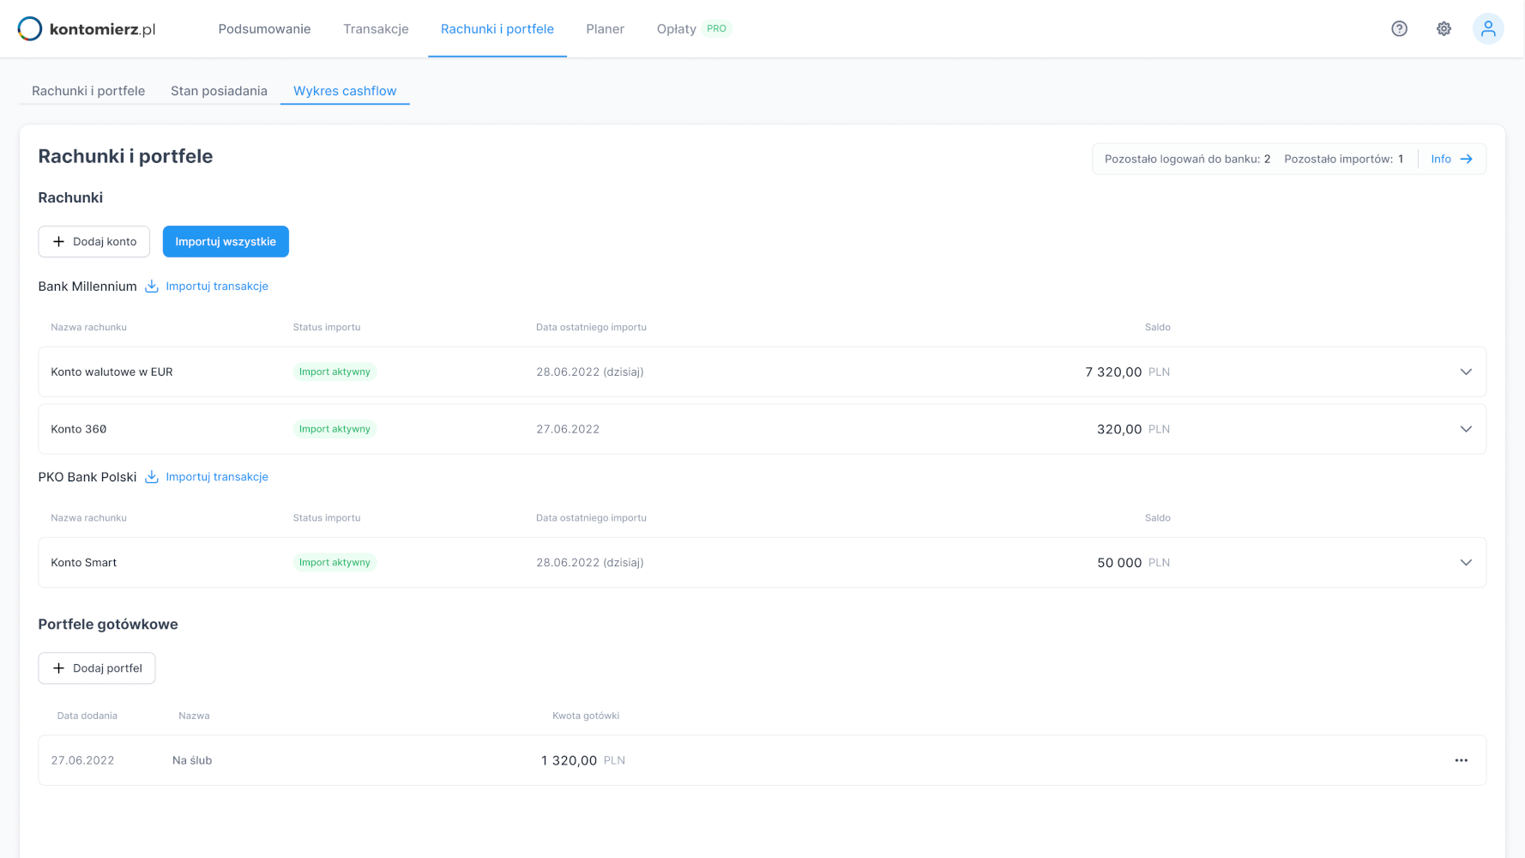Viewport: 1525px width, 858px height.
Task: Go to the Podsumowanie menu item
Action: (x=264, y=29)
